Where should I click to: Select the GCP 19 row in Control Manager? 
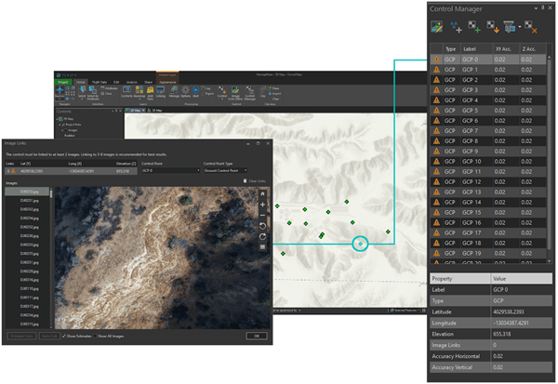click(488, 254)
